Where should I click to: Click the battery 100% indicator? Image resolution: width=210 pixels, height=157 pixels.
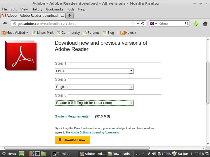pos(164,154)
